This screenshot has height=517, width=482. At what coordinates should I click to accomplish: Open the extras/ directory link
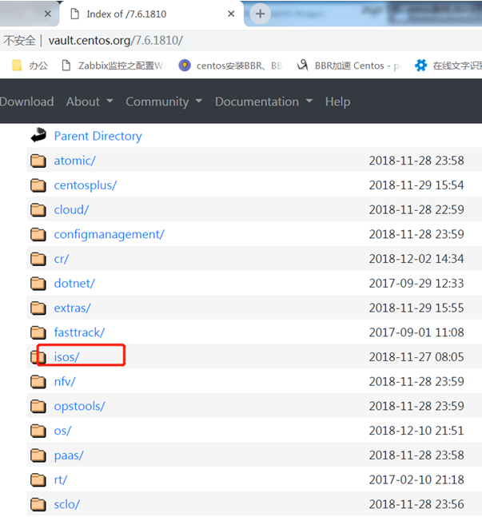pyautogui.click(x=72, y=308)
